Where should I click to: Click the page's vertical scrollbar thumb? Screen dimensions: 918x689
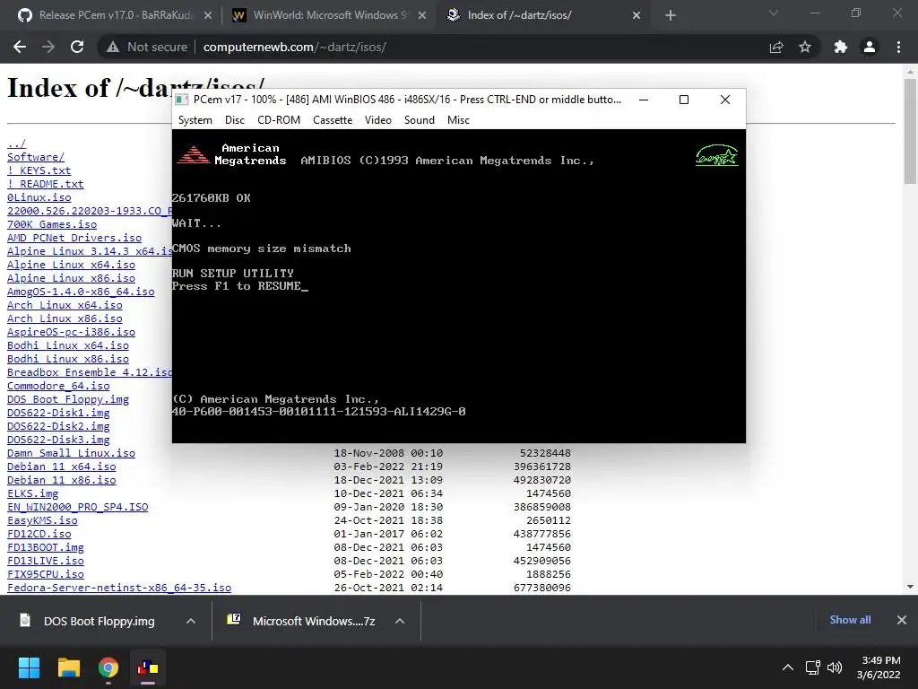(x=910, y=131)
